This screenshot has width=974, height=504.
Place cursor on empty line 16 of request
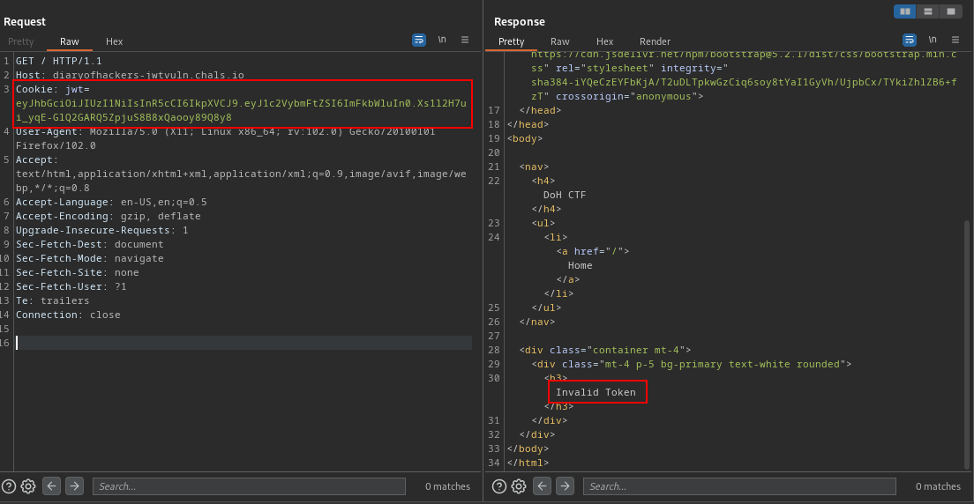(x=243, y=343)
